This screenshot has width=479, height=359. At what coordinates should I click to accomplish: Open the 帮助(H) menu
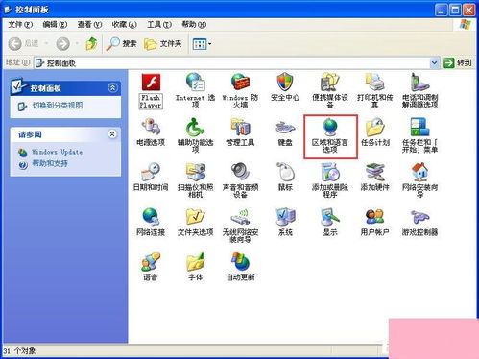(194, 25)
